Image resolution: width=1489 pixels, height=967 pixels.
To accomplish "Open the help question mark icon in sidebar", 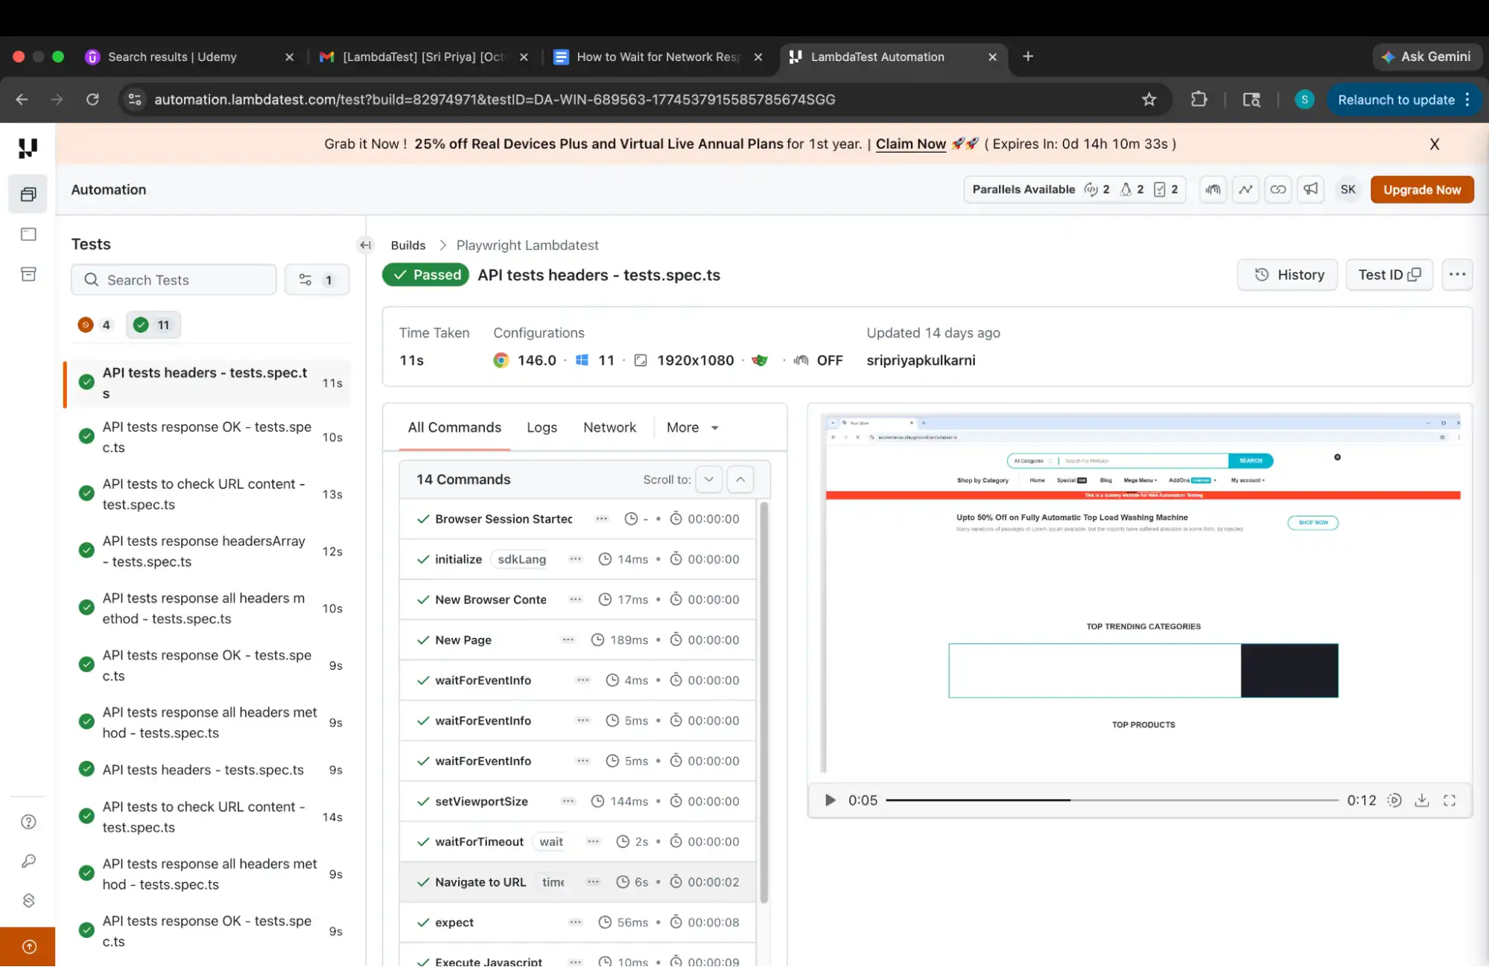I will (28, 822).
